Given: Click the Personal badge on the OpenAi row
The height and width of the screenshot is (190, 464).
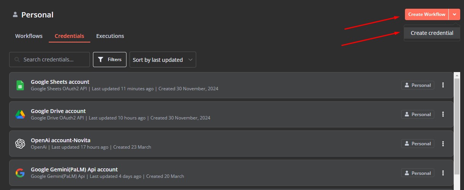Looking at the screenshot, I should click(418, 144).
